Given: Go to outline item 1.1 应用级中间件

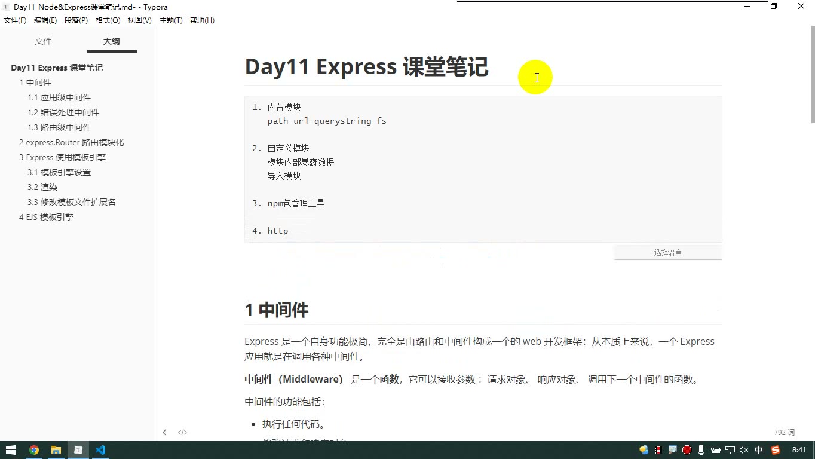Looking at the screenshot, I should [x=59, y=97].
